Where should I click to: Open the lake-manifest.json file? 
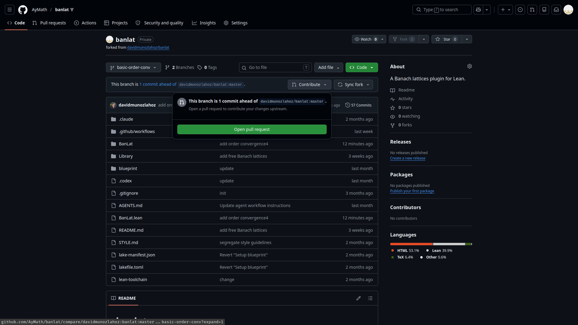137,255
